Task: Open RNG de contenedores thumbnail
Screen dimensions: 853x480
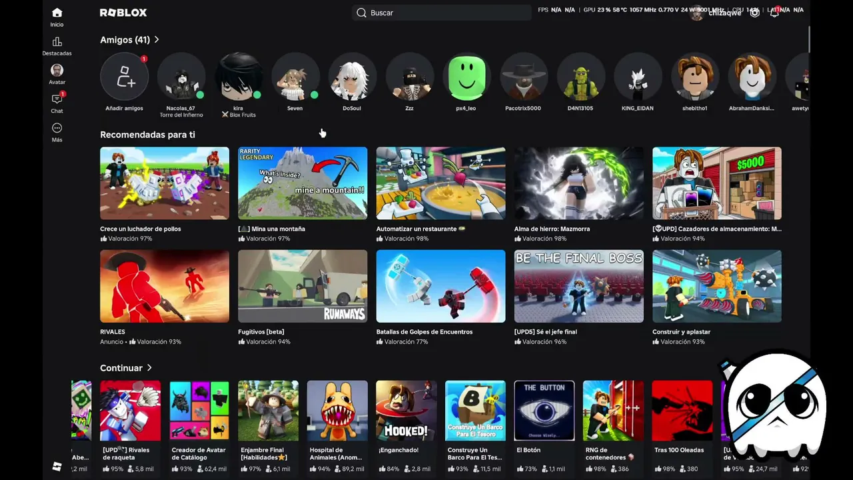Action: coord(613,411)
